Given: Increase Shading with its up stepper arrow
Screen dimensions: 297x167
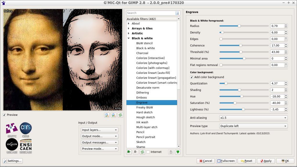Looking at the screenshot, I should click(x=286, y=89).
